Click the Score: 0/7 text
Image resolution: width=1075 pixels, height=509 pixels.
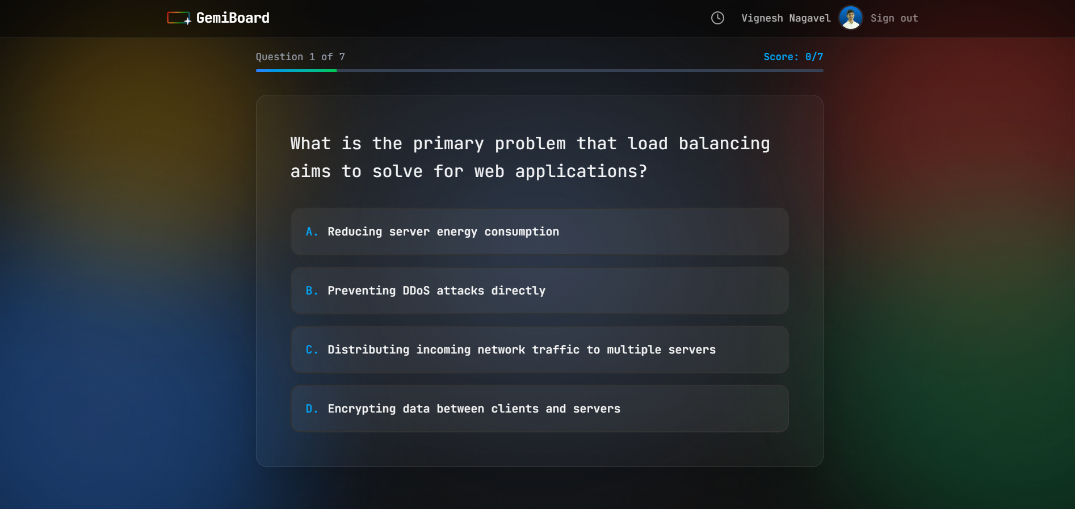pyautogui.click(x=793, y=57)
